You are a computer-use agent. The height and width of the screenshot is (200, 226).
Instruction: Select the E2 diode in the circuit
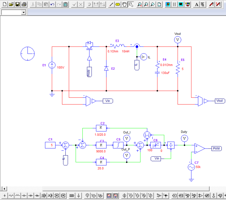(x=106, y=68)
